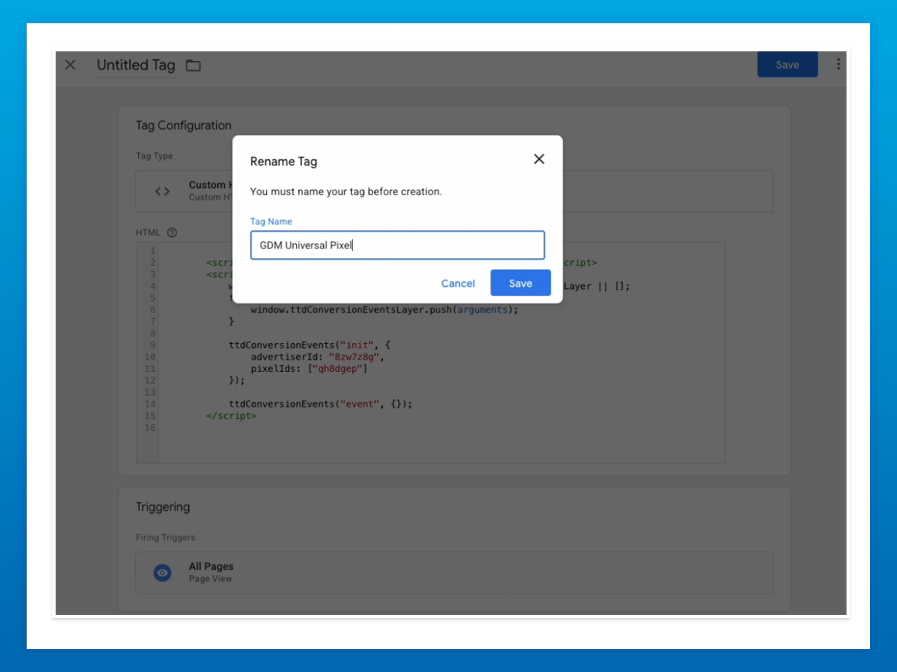
Task: Click the Tag Configuration heading
Action: click(x=184, y=126)
